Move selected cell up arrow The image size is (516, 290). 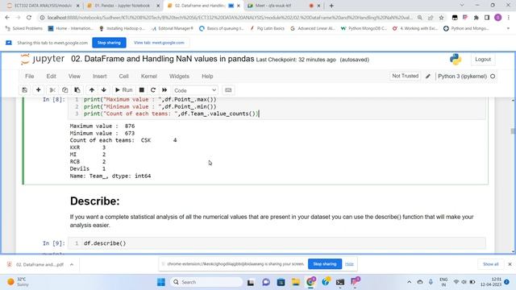pyautogui.click(x=91, y=90)
